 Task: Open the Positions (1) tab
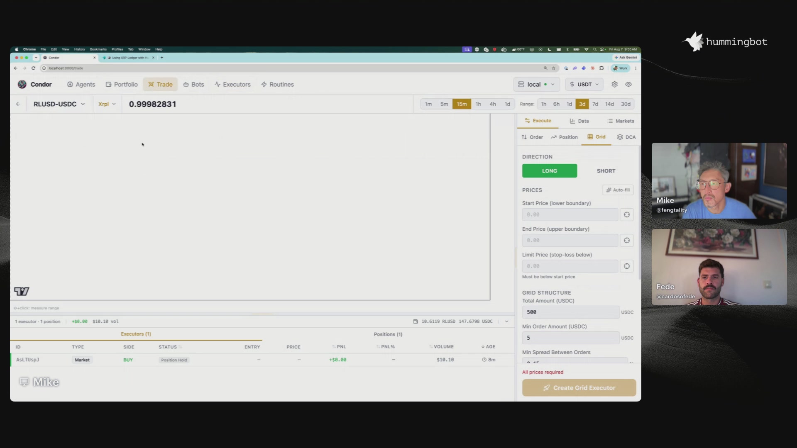point(388,334)
